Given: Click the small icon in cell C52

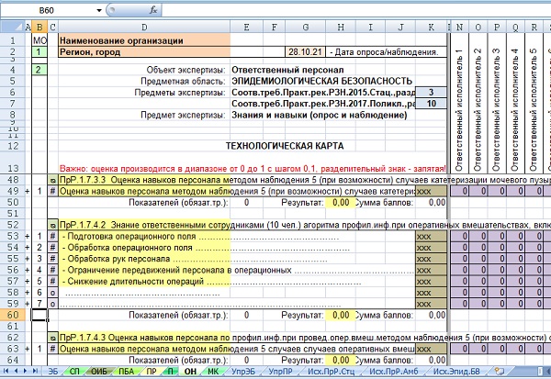Looking at the screenshot, I should [x=52, y=225].
